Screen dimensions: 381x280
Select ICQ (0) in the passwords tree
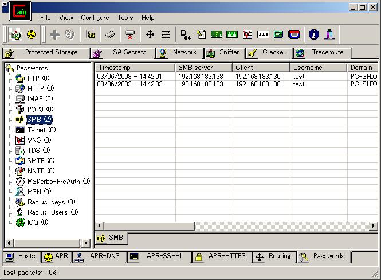coord(38,222)
